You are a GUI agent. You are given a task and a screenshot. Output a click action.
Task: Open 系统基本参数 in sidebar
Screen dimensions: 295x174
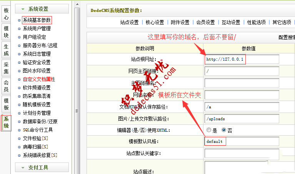coord(37,20)
